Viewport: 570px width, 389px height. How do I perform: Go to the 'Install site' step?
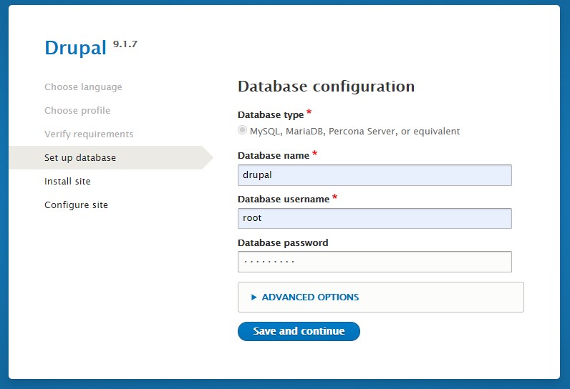click(x=67, y=182)
